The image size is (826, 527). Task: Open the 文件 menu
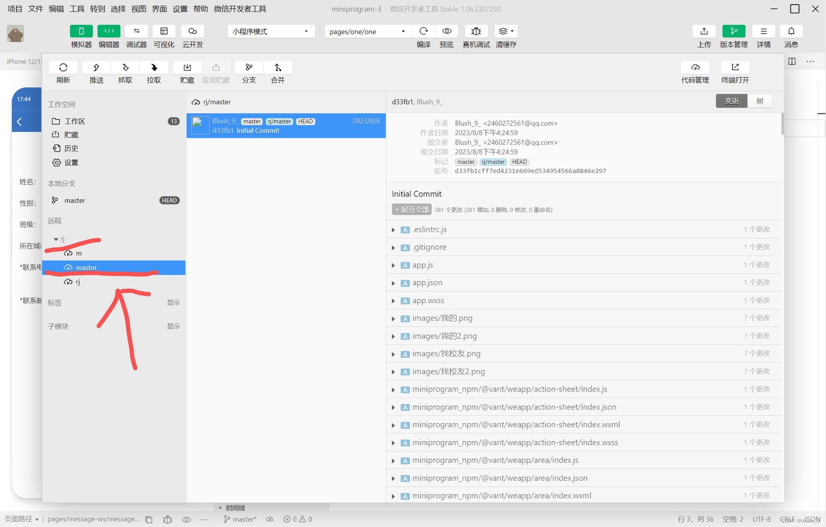[35, 9]
